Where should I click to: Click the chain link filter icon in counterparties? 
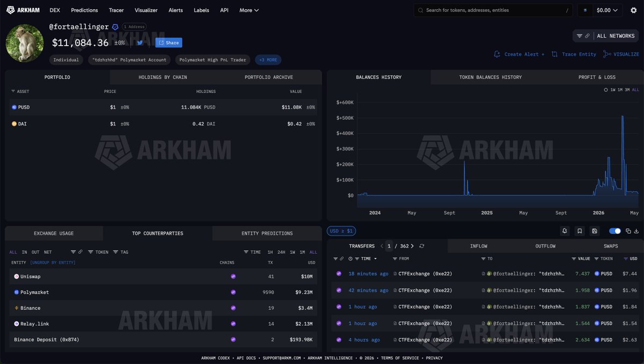80,252
